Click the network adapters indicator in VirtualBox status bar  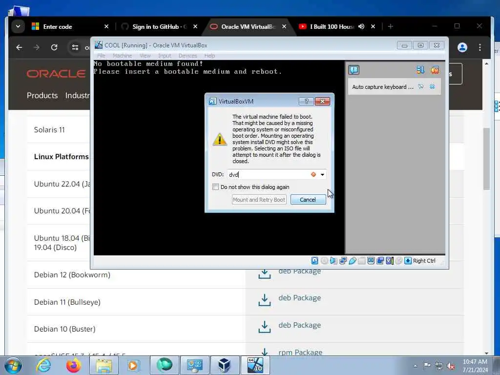[x=343, y=261]
